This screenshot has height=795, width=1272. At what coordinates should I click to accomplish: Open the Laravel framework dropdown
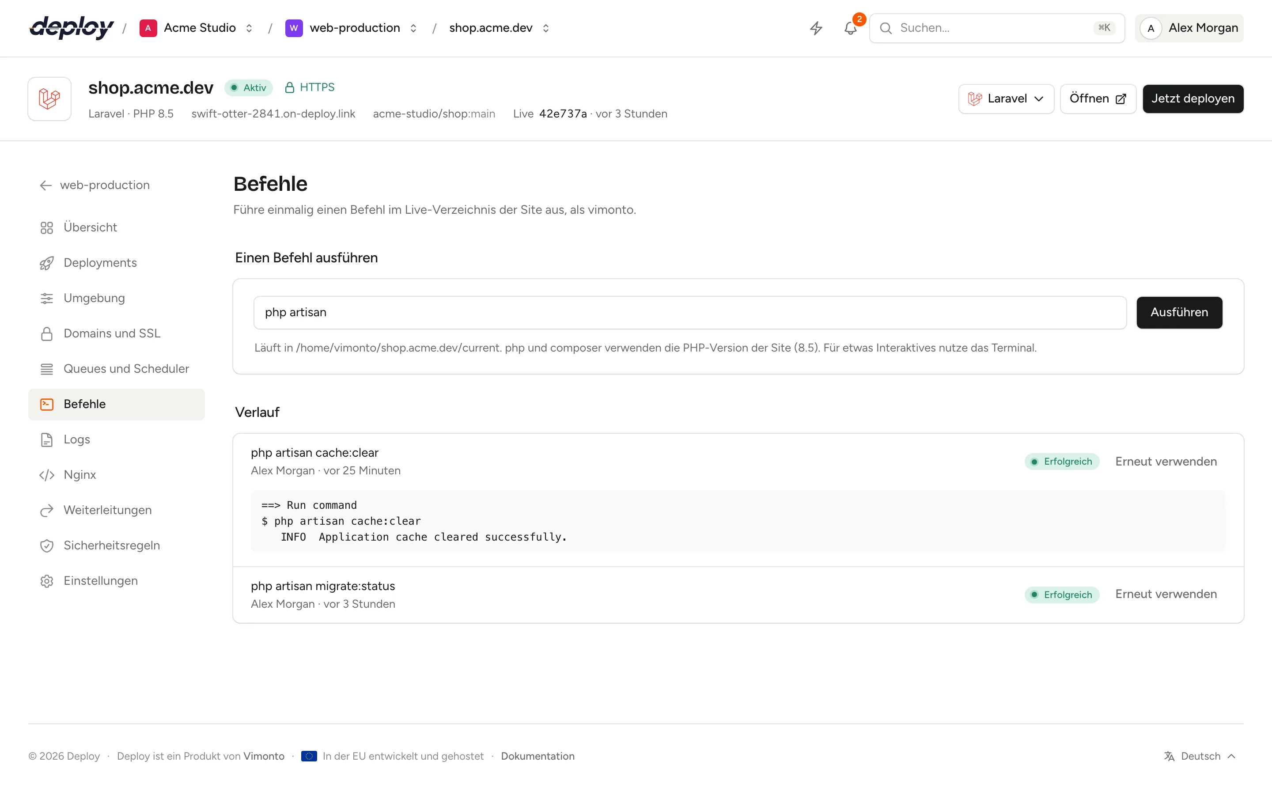pos(1006,99)
